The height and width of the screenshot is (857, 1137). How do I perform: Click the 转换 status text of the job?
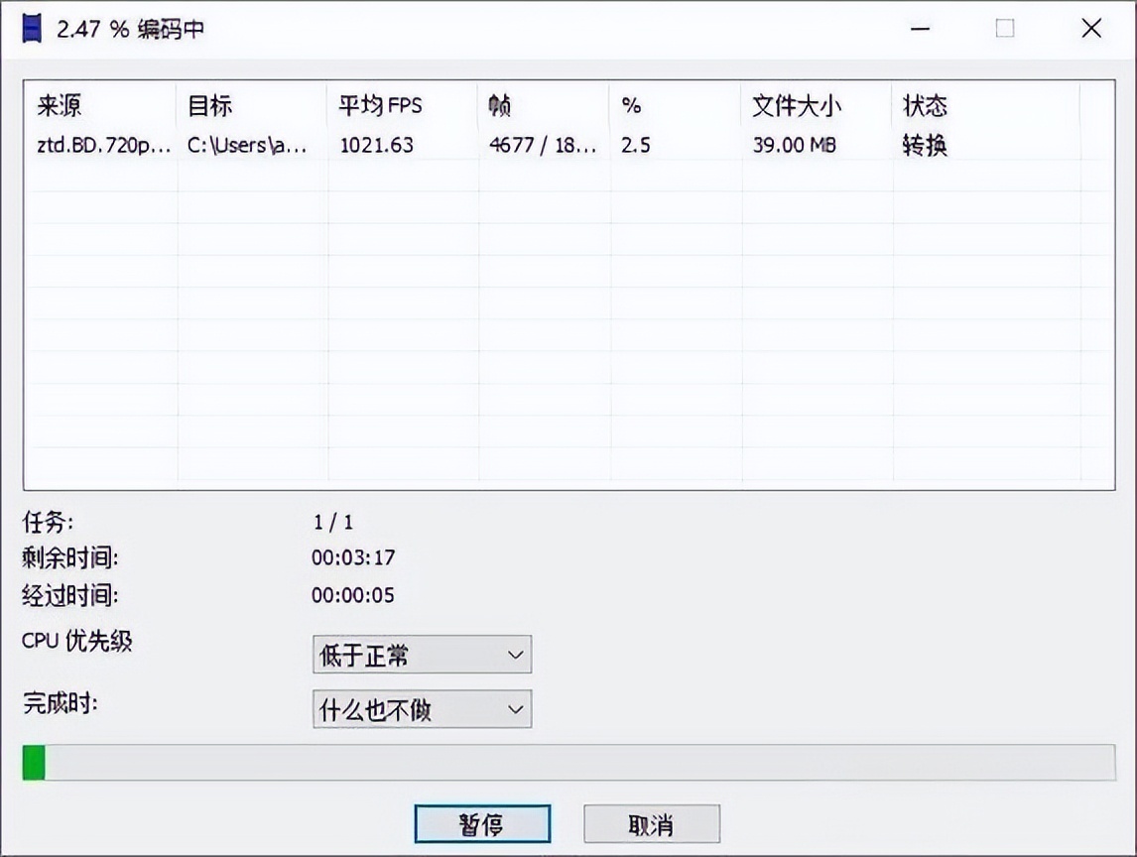tap(923, 145)
